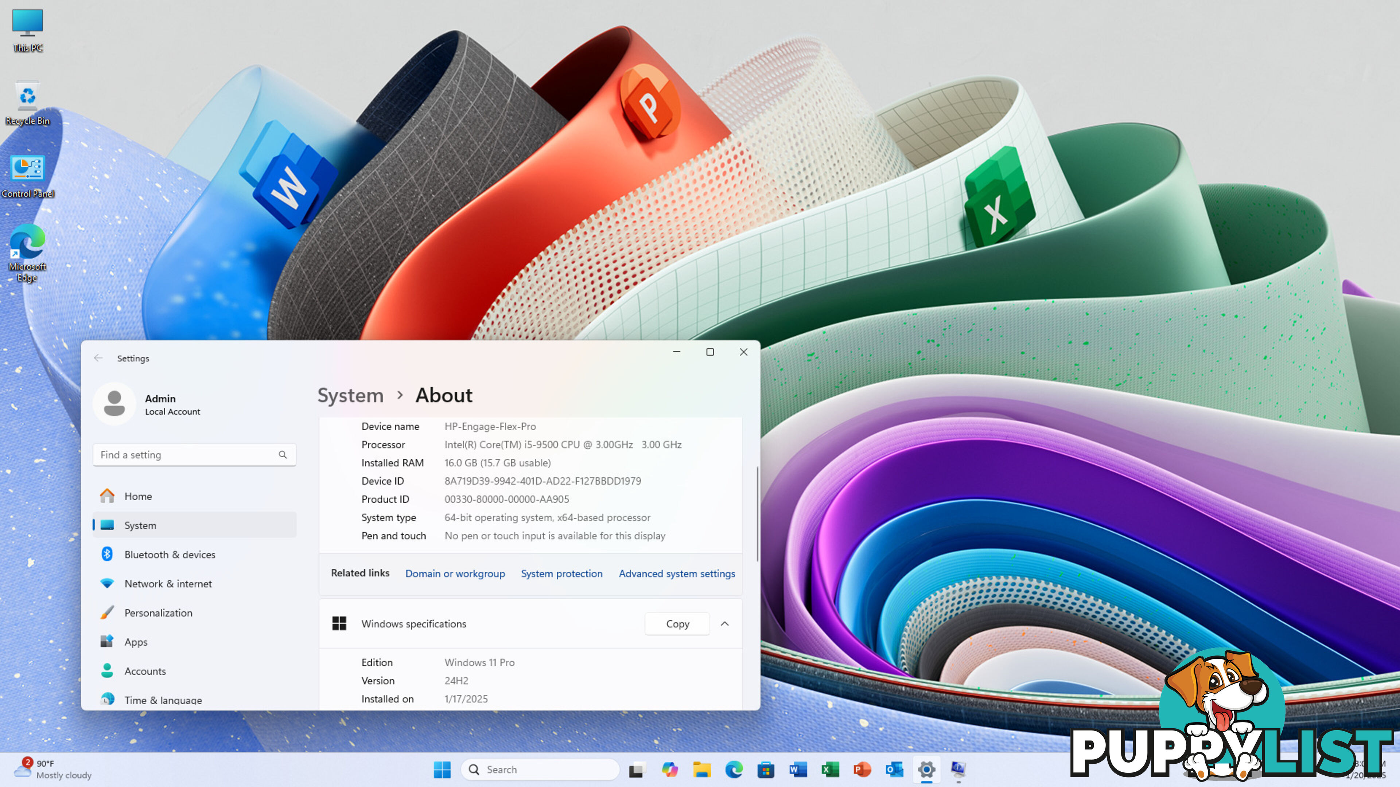Open Accounts settings category
Viewport: 1400px width, 787px height.
click(x=194, y=671)
